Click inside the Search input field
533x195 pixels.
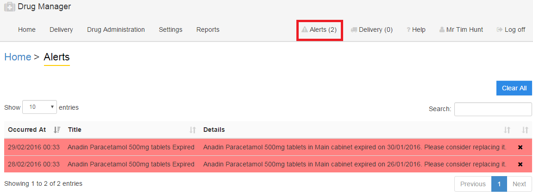pyautogui.click(x=493, y=109)
